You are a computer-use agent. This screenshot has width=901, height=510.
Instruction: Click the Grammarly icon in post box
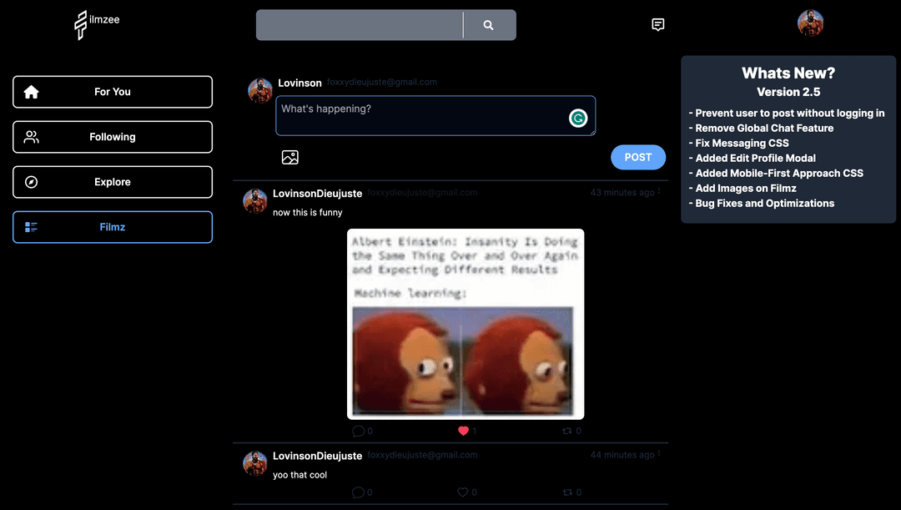(578, 119)
